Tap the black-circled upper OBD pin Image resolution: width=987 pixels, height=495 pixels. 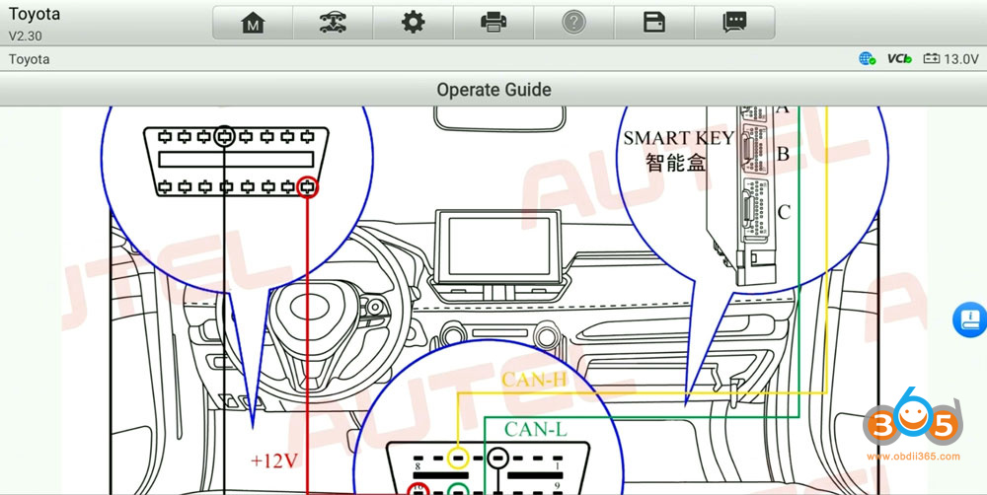[x=225, y=135]
